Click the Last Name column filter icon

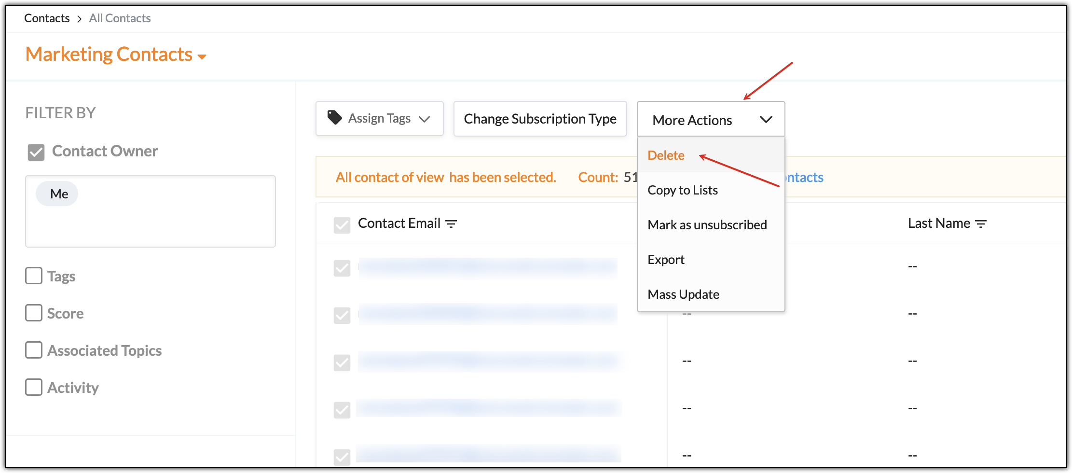tap(981, 224)
